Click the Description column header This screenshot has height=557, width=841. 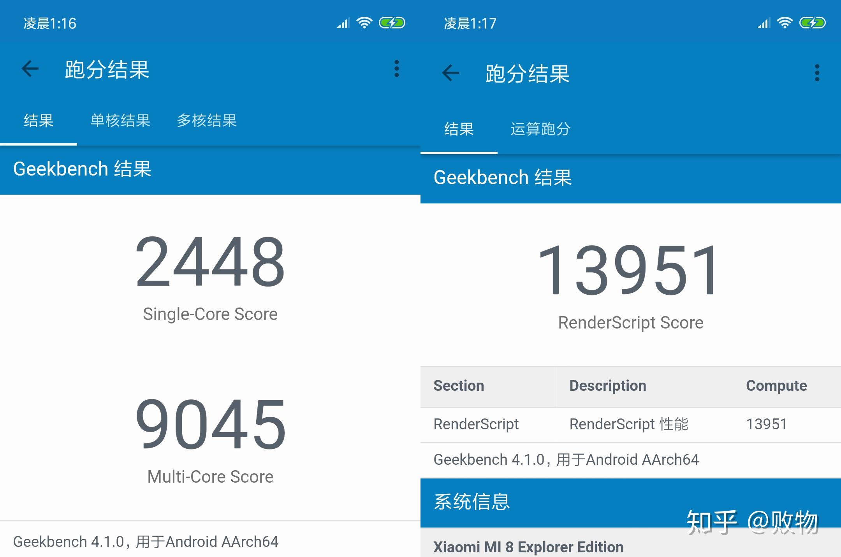click(x=608, y=386)
